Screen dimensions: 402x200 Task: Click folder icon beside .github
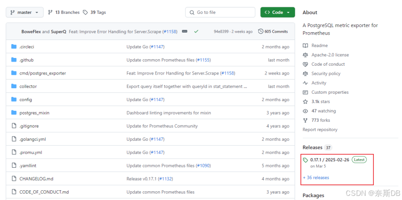click(14, 60)
